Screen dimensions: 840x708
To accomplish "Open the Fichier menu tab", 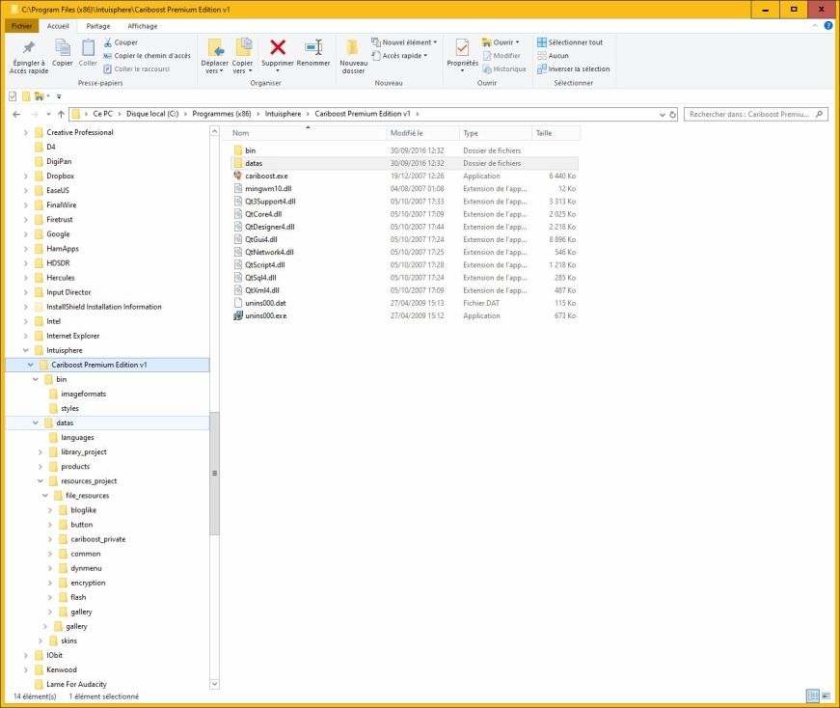I will click(21, 26).
